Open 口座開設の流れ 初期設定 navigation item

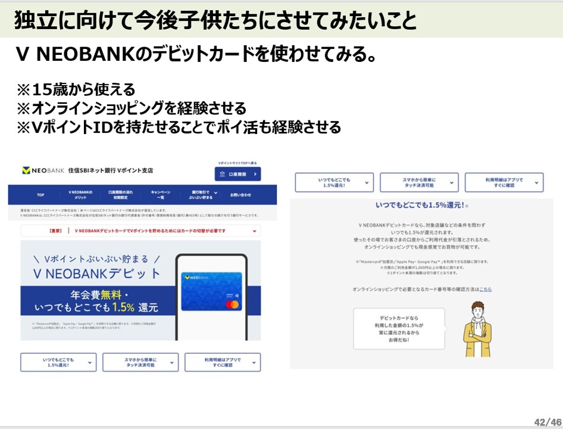[120, 195]
